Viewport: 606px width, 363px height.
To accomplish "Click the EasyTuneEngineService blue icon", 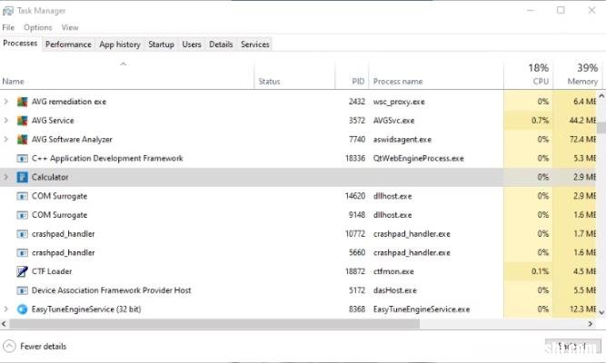I will point(23,309).
